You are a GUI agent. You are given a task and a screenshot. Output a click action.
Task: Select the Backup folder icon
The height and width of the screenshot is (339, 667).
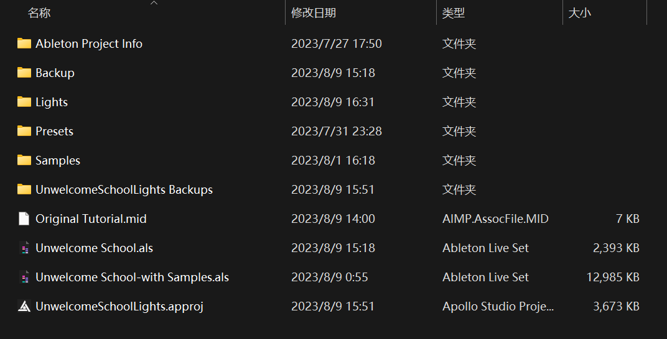[24, 73]
